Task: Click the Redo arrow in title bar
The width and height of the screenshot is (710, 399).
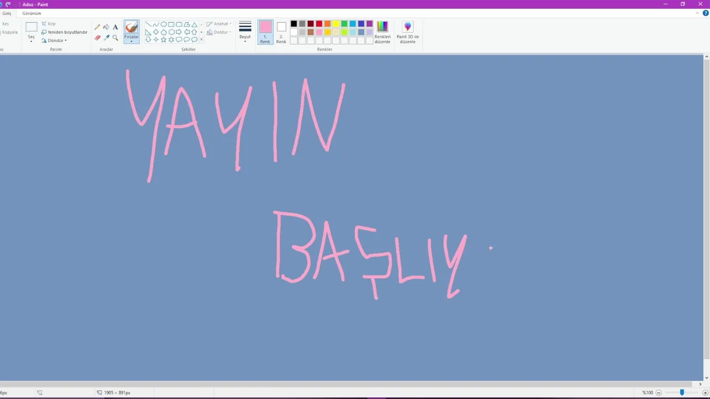Action: (x=8, y=4)
